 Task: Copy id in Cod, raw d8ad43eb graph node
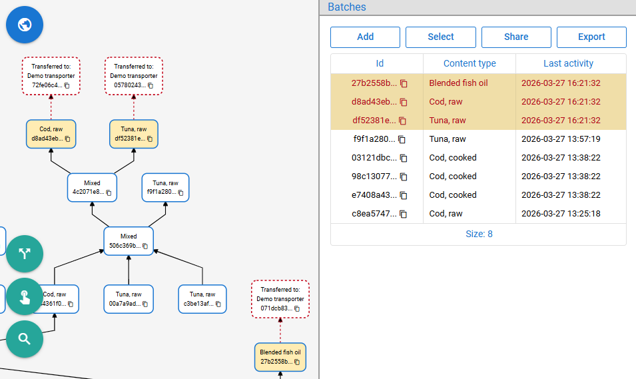click(67, 139)
